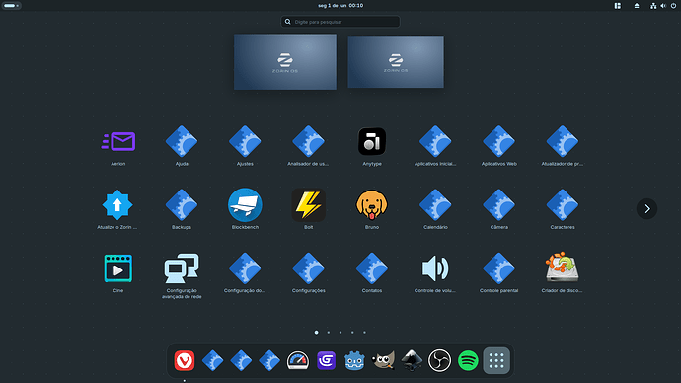The image size is (681, 383).
Task: Select the second workspace thumbnail
Action: 396,62
